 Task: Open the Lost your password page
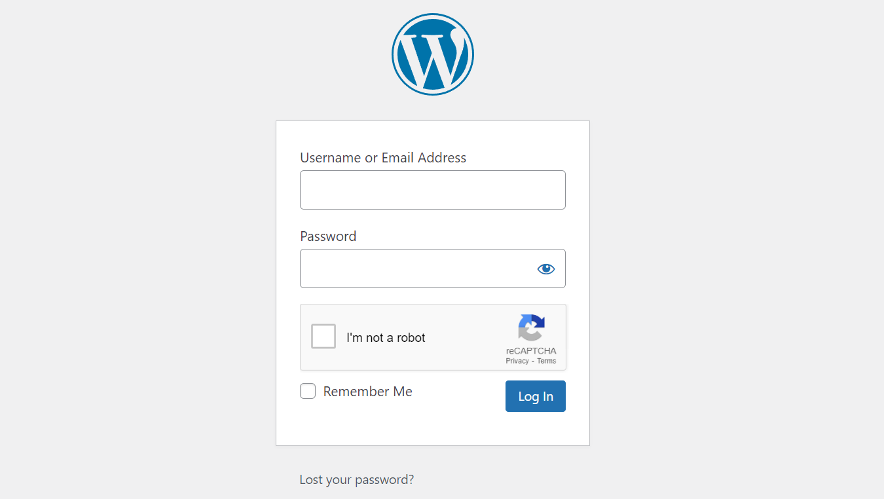[356, 479]
